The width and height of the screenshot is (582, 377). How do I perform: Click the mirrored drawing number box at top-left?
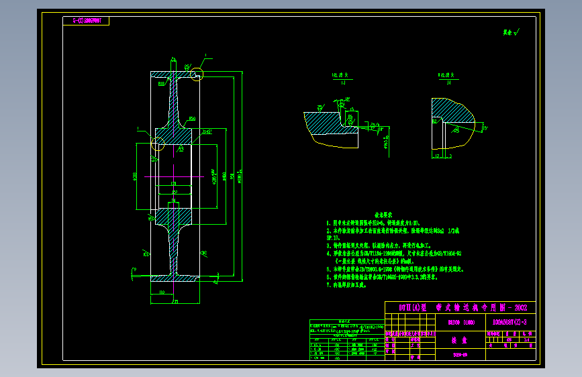tap(86, 21)
